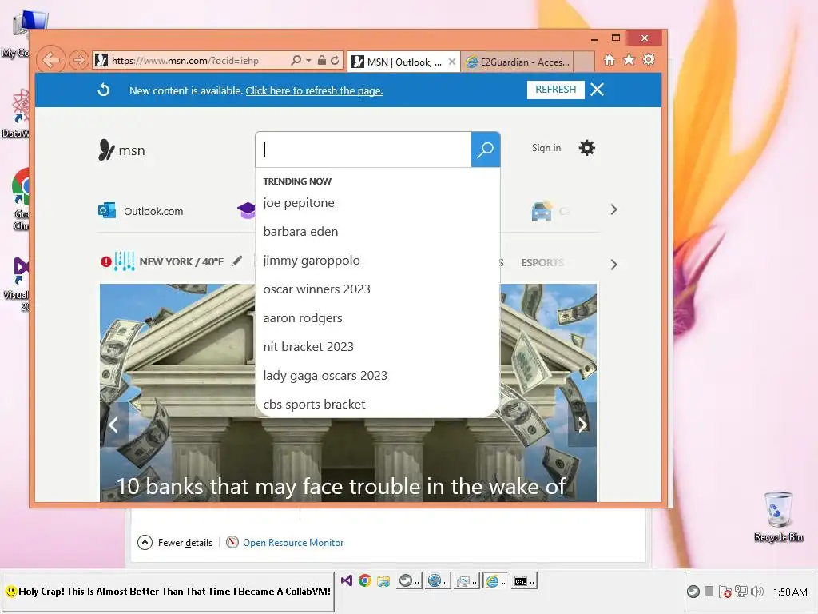The image size is (818, 614).
Task: Open the '10 banks that may face trouble' story
Action: click(340, 487)
